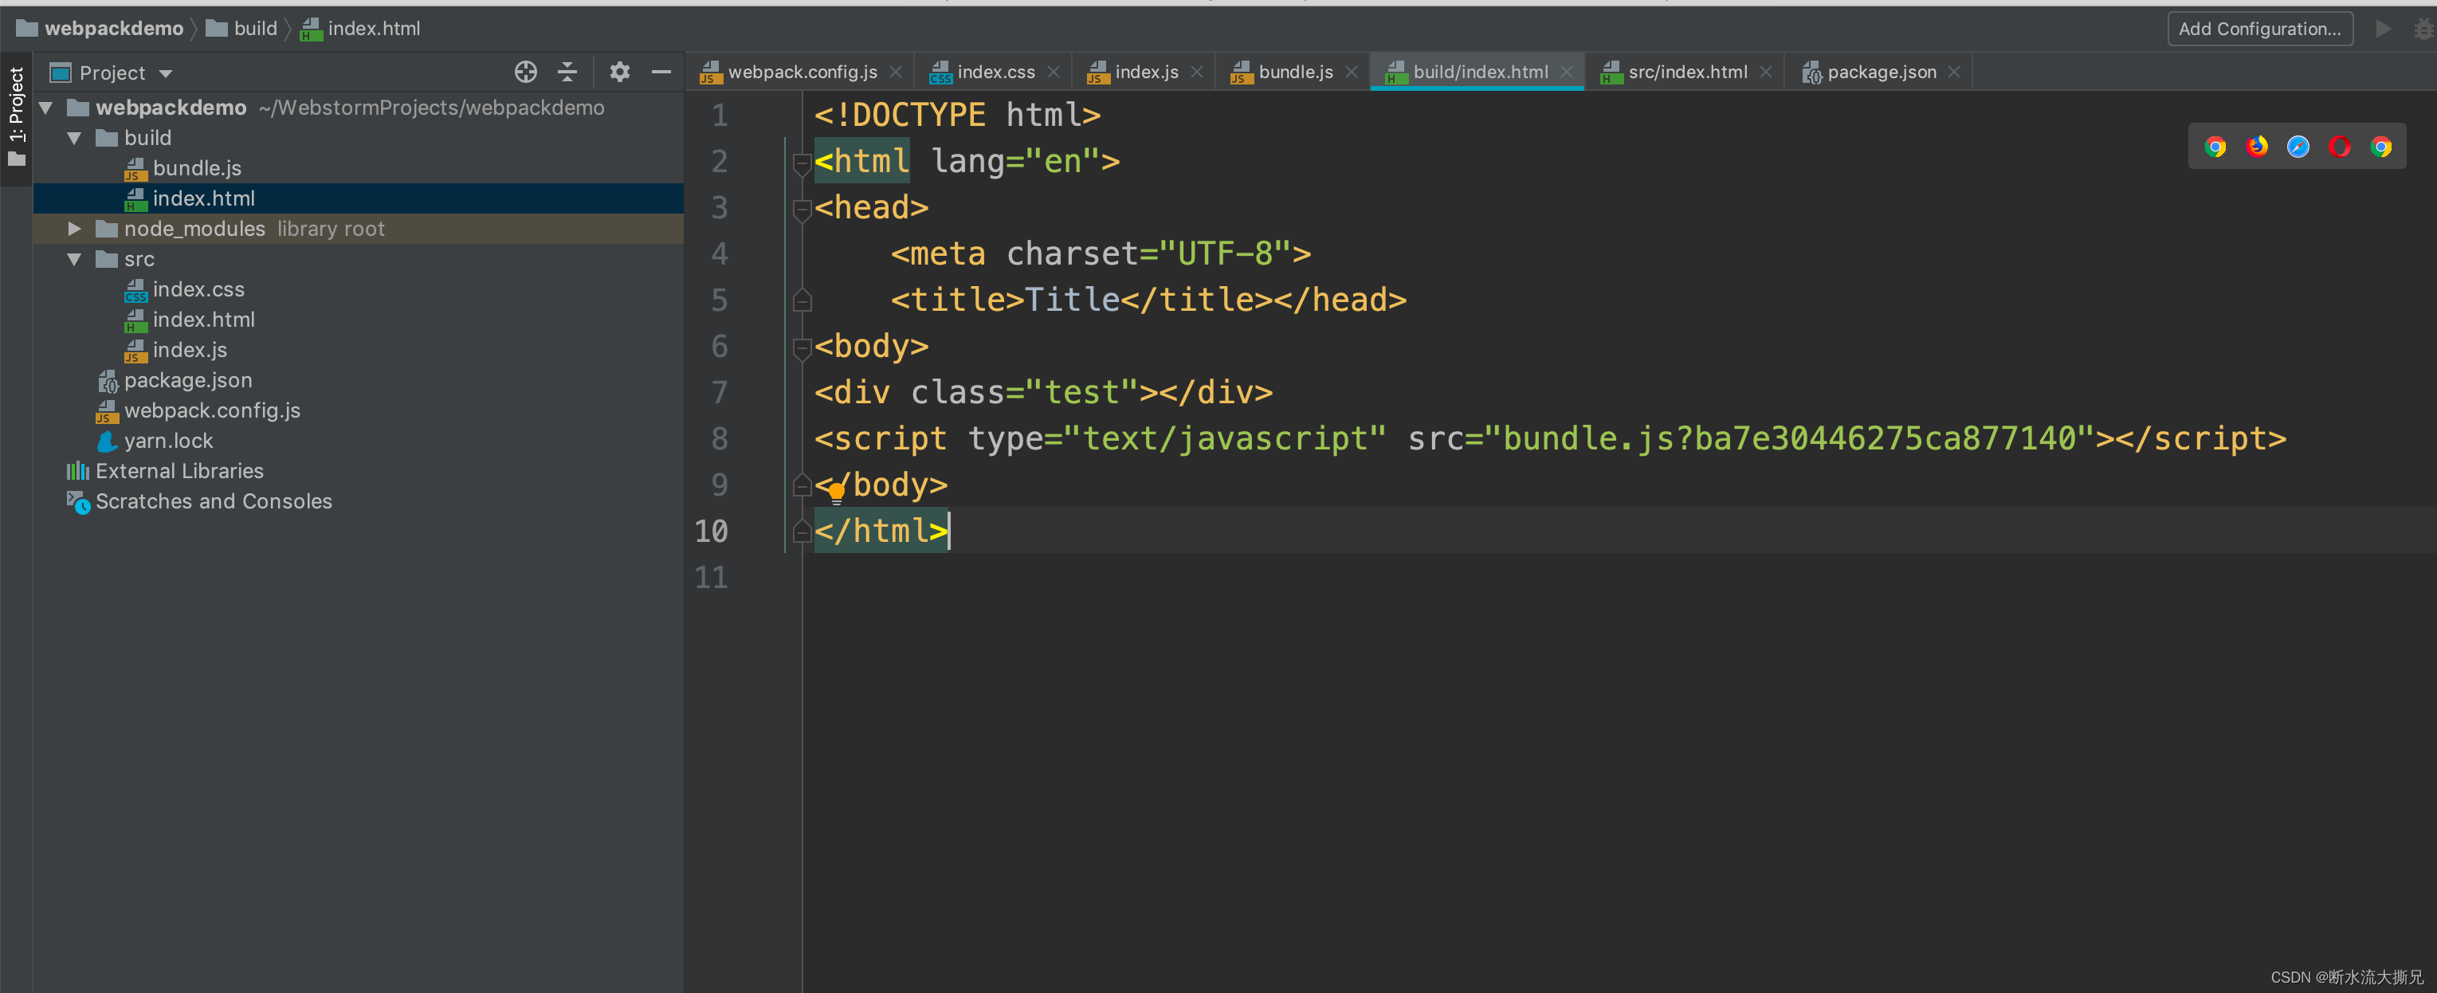Open preview in Firefox browser icon
2437x993 pixels.
pyautogui.click(x=2256, y=147)
